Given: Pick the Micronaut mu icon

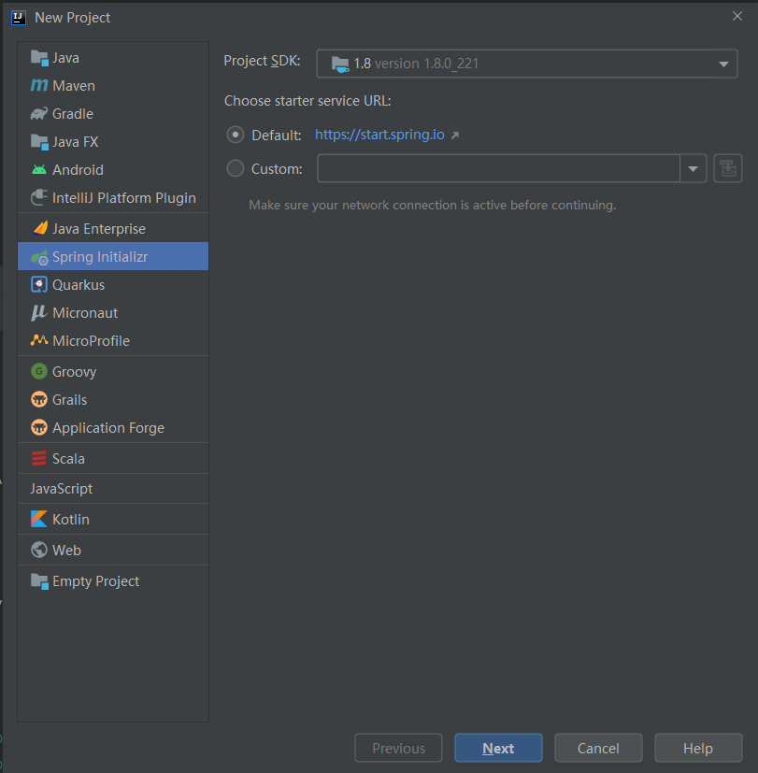Looking at the screenshot, I should point(39,312).
